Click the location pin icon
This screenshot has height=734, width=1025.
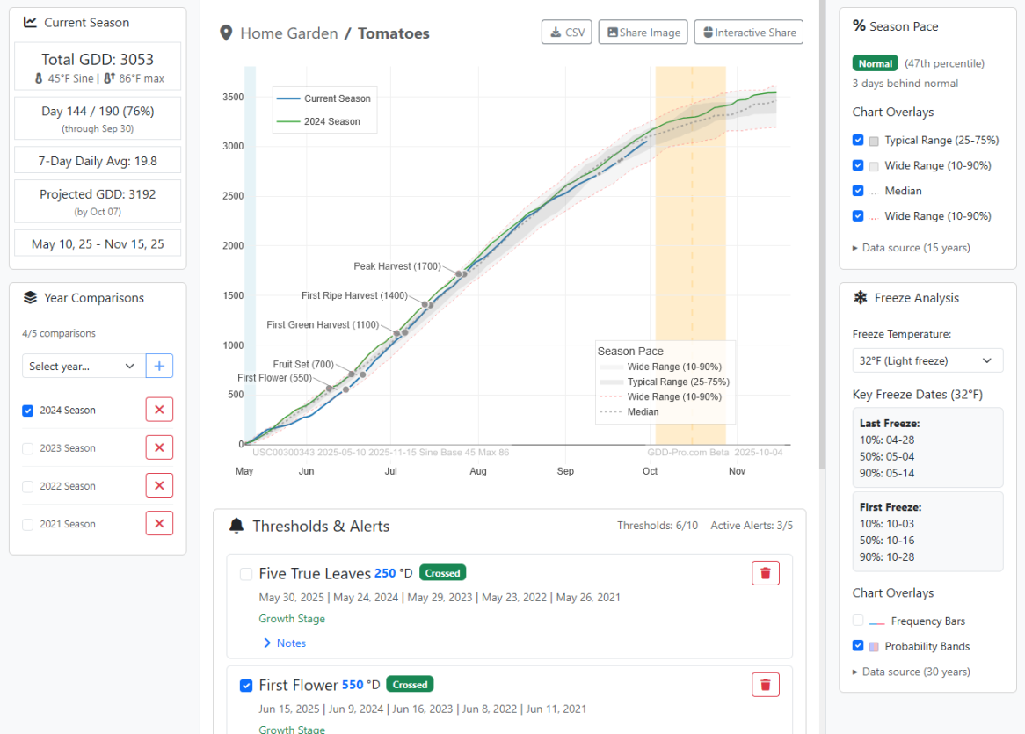click(227, 33)
